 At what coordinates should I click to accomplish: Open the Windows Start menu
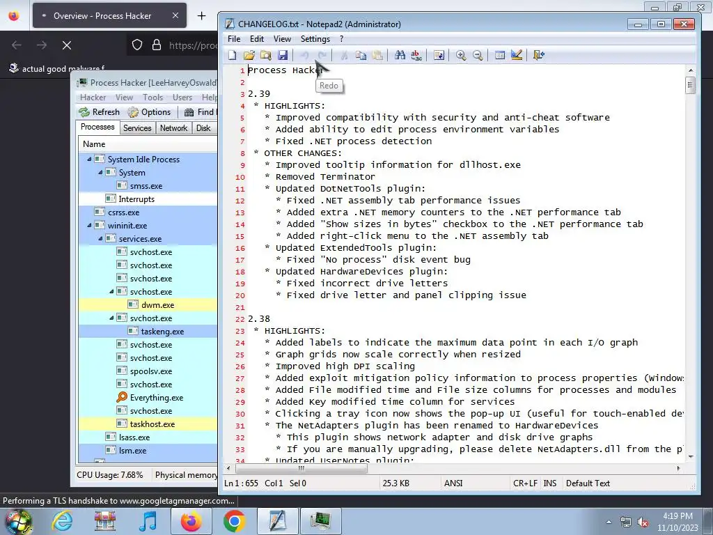(18, 521)
